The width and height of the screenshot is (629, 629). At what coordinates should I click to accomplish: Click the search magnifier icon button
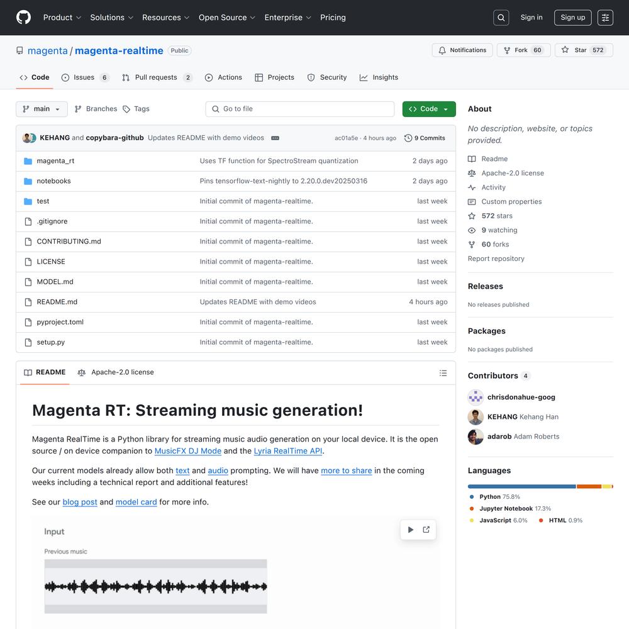click(x=501, y=18)
